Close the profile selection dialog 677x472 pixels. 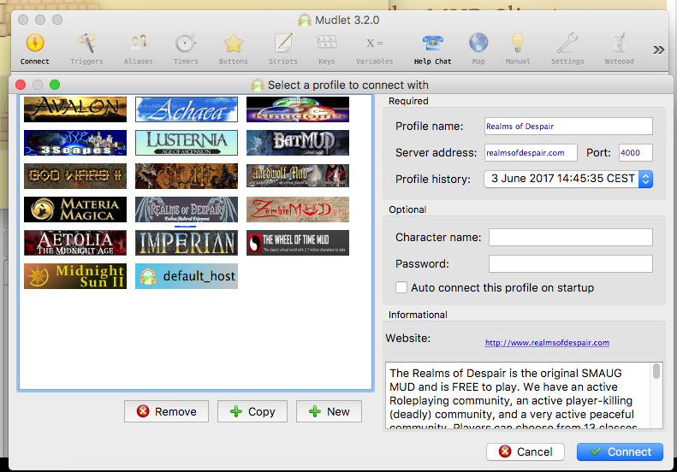click(x=21, y=85)
